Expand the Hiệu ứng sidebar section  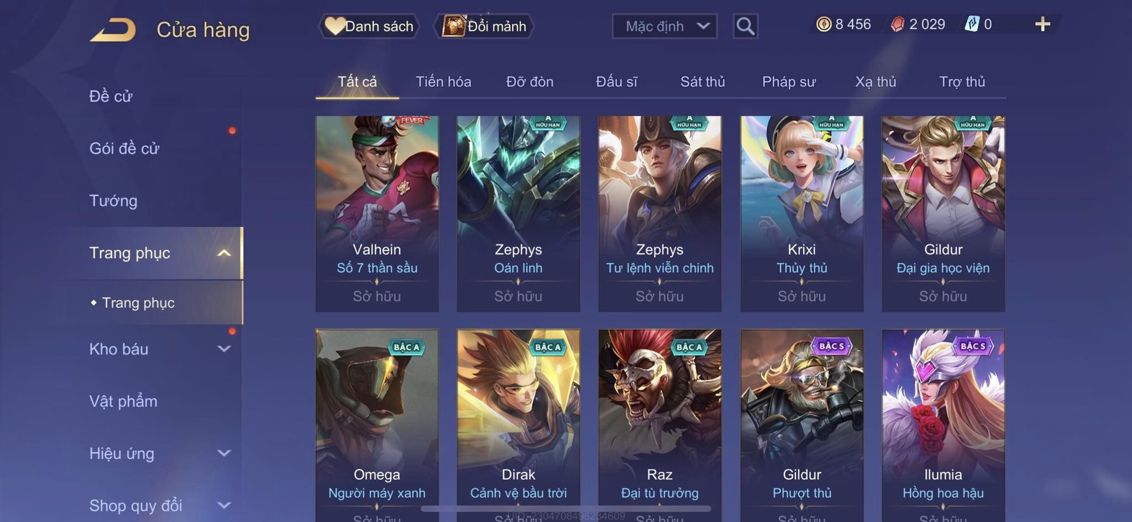[224, 453]
